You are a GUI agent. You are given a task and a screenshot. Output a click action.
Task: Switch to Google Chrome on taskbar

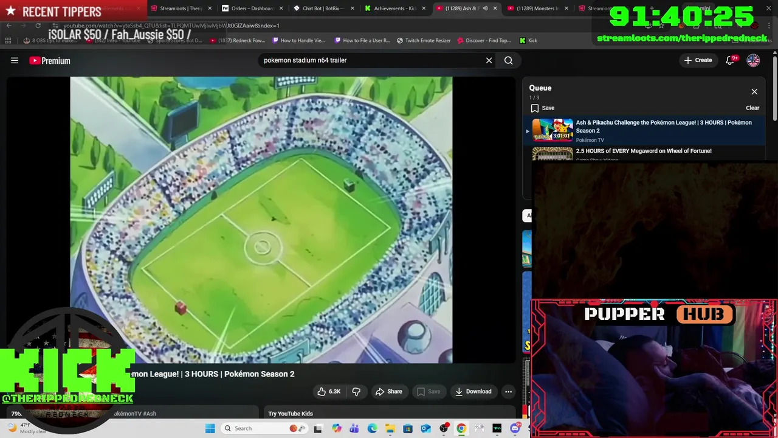[x=461, y=428]
